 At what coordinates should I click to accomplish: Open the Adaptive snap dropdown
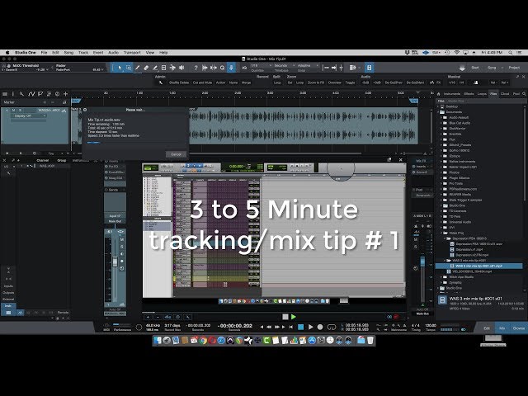coord(308,65)
